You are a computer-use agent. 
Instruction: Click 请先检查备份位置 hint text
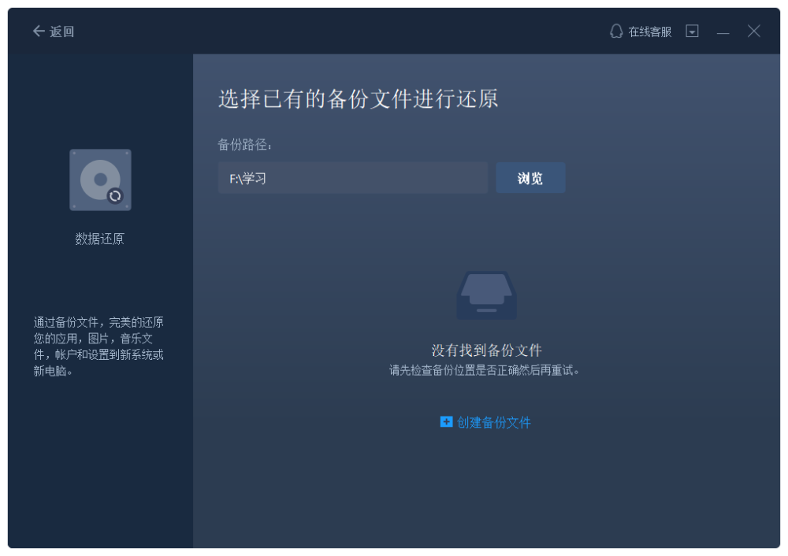pyautogui.click(x=485, y=371)
